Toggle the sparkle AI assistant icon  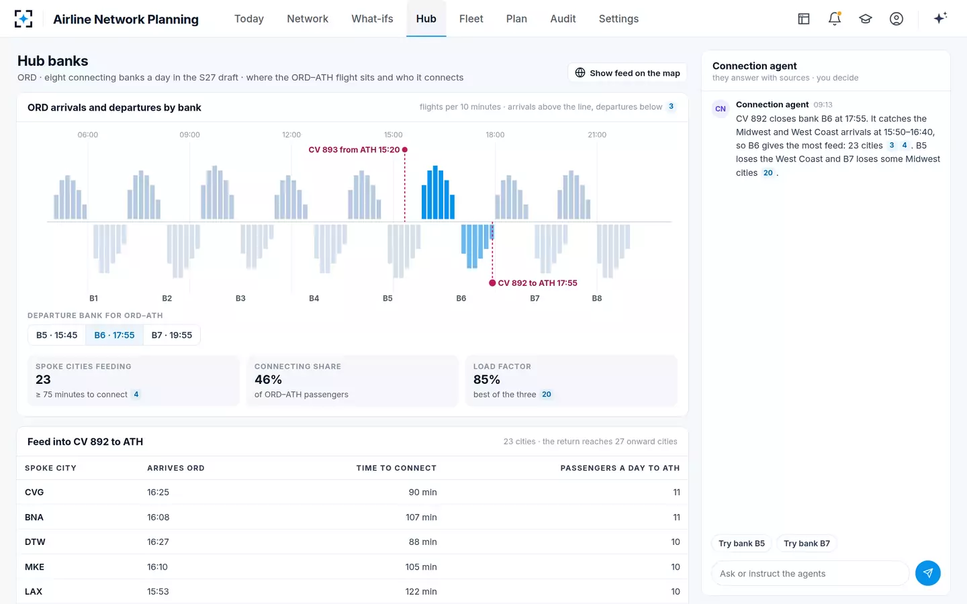[940, 18]
